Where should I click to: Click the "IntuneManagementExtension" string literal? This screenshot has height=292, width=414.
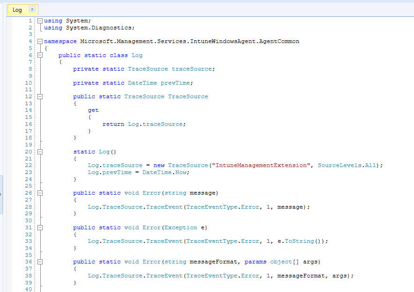pyautogui.click(x=262, y=165)
